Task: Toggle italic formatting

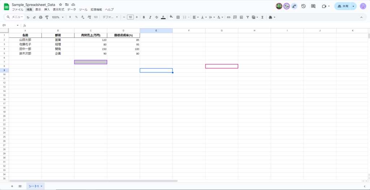Action: [x=150, y=17]
